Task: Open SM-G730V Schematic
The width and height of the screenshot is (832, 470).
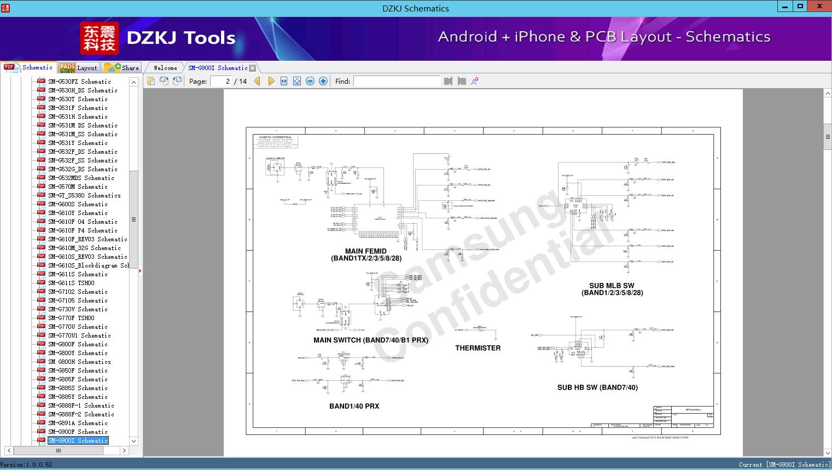Action: (78, 309)
